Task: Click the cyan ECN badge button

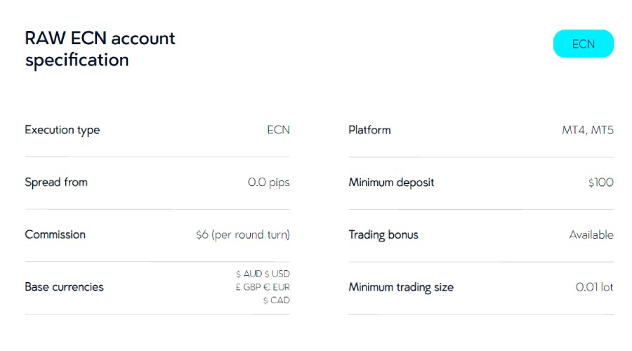Action: coord(583,44)
